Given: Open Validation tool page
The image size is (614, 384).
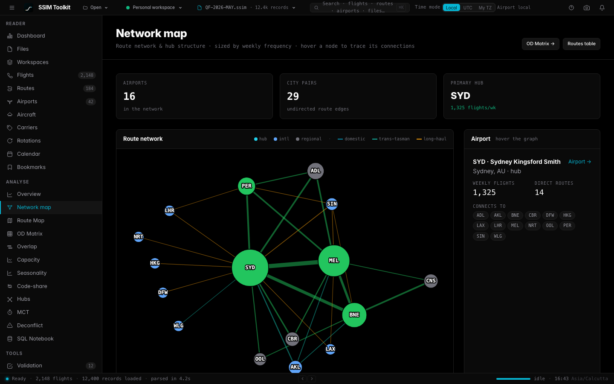Looking at the screenshot, I should tap(51, 366).
